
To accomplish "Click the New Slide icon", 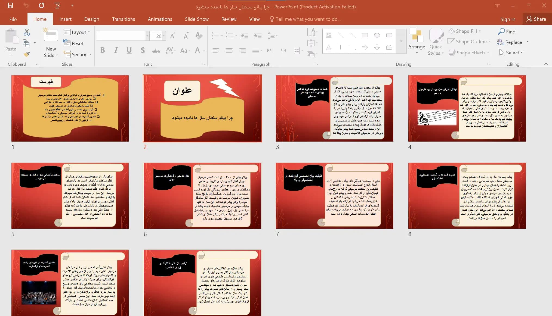I will pos(51,35).
